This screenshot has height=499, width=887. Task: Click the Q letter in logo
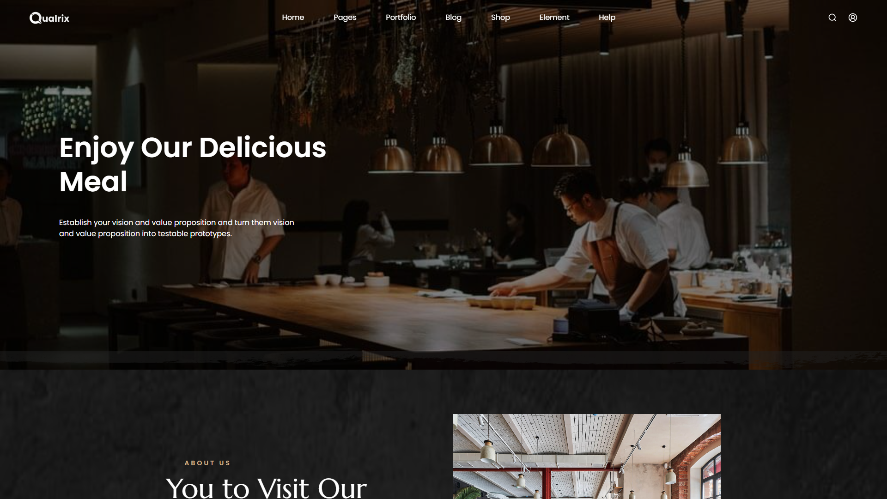(x=36, y=18)
